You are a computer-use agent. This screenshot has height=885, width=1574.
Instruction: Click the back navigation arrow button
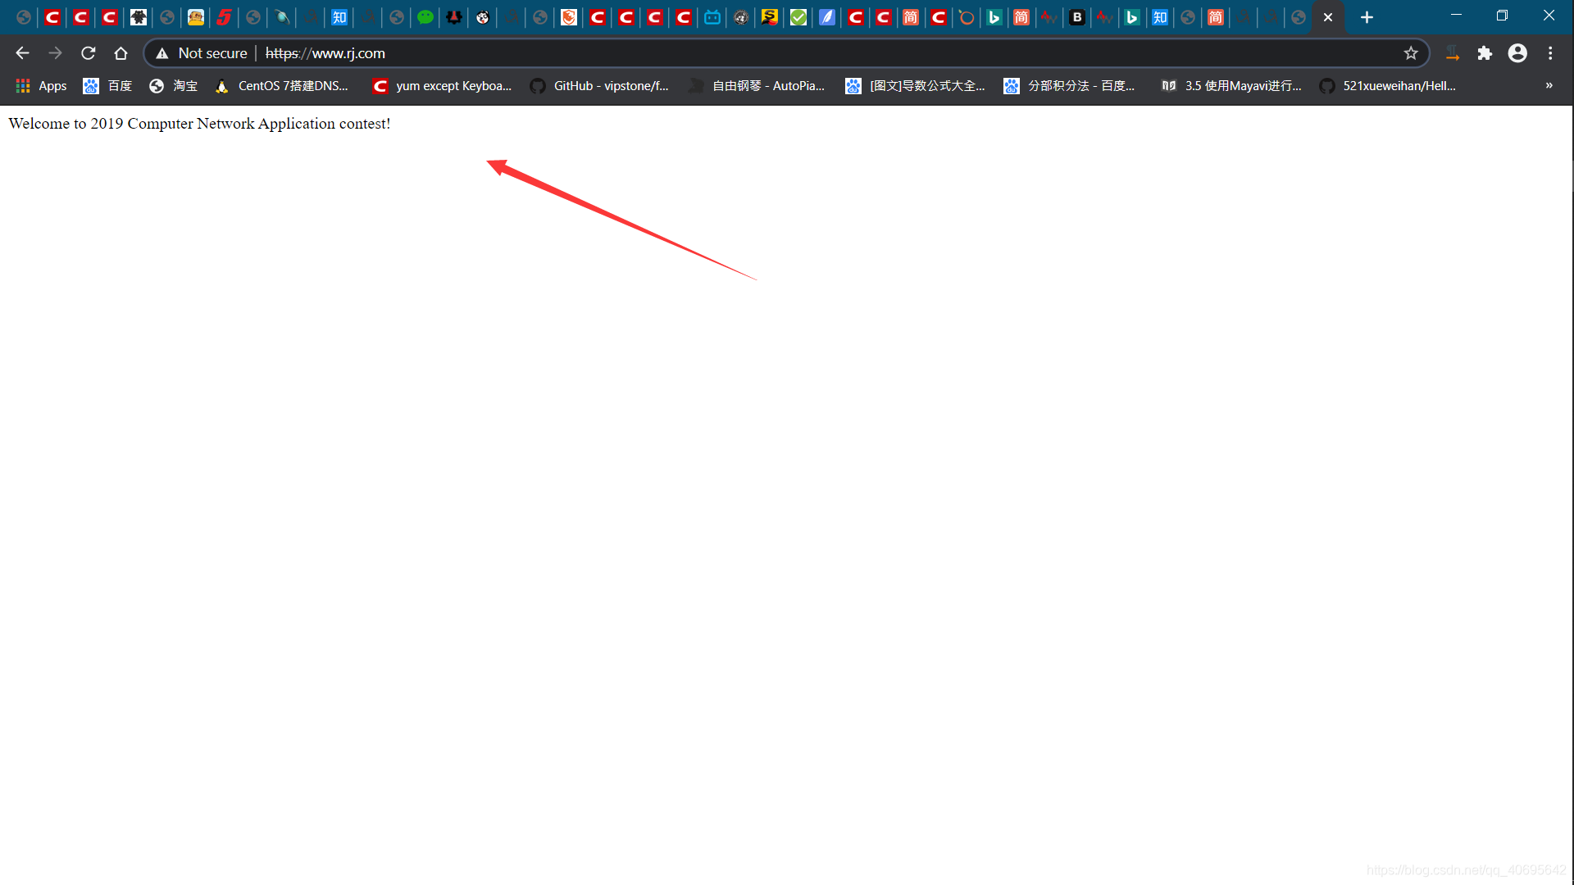[x=20, y=53]
